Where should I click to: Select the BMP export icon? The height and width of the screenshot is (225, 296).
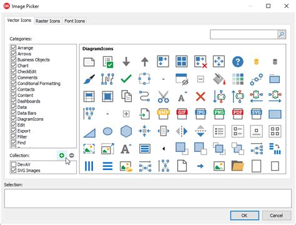[164, 114]
